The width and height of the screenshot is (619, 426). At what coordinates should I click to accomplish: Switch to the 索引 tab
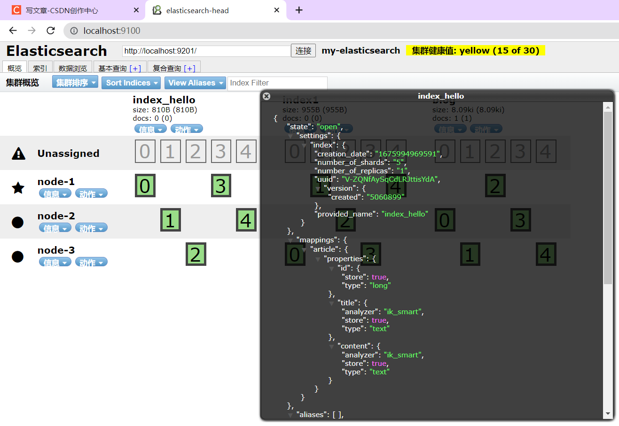click(x=40, y=68)
